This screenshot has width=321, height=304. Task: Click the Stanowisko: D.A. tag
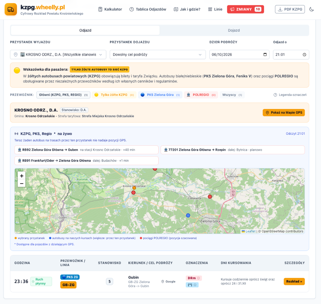tap(74, 110)
